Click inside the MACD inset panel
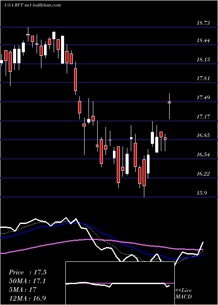The width and height of the screenshot is (218, 305). [x=120, y=283]
